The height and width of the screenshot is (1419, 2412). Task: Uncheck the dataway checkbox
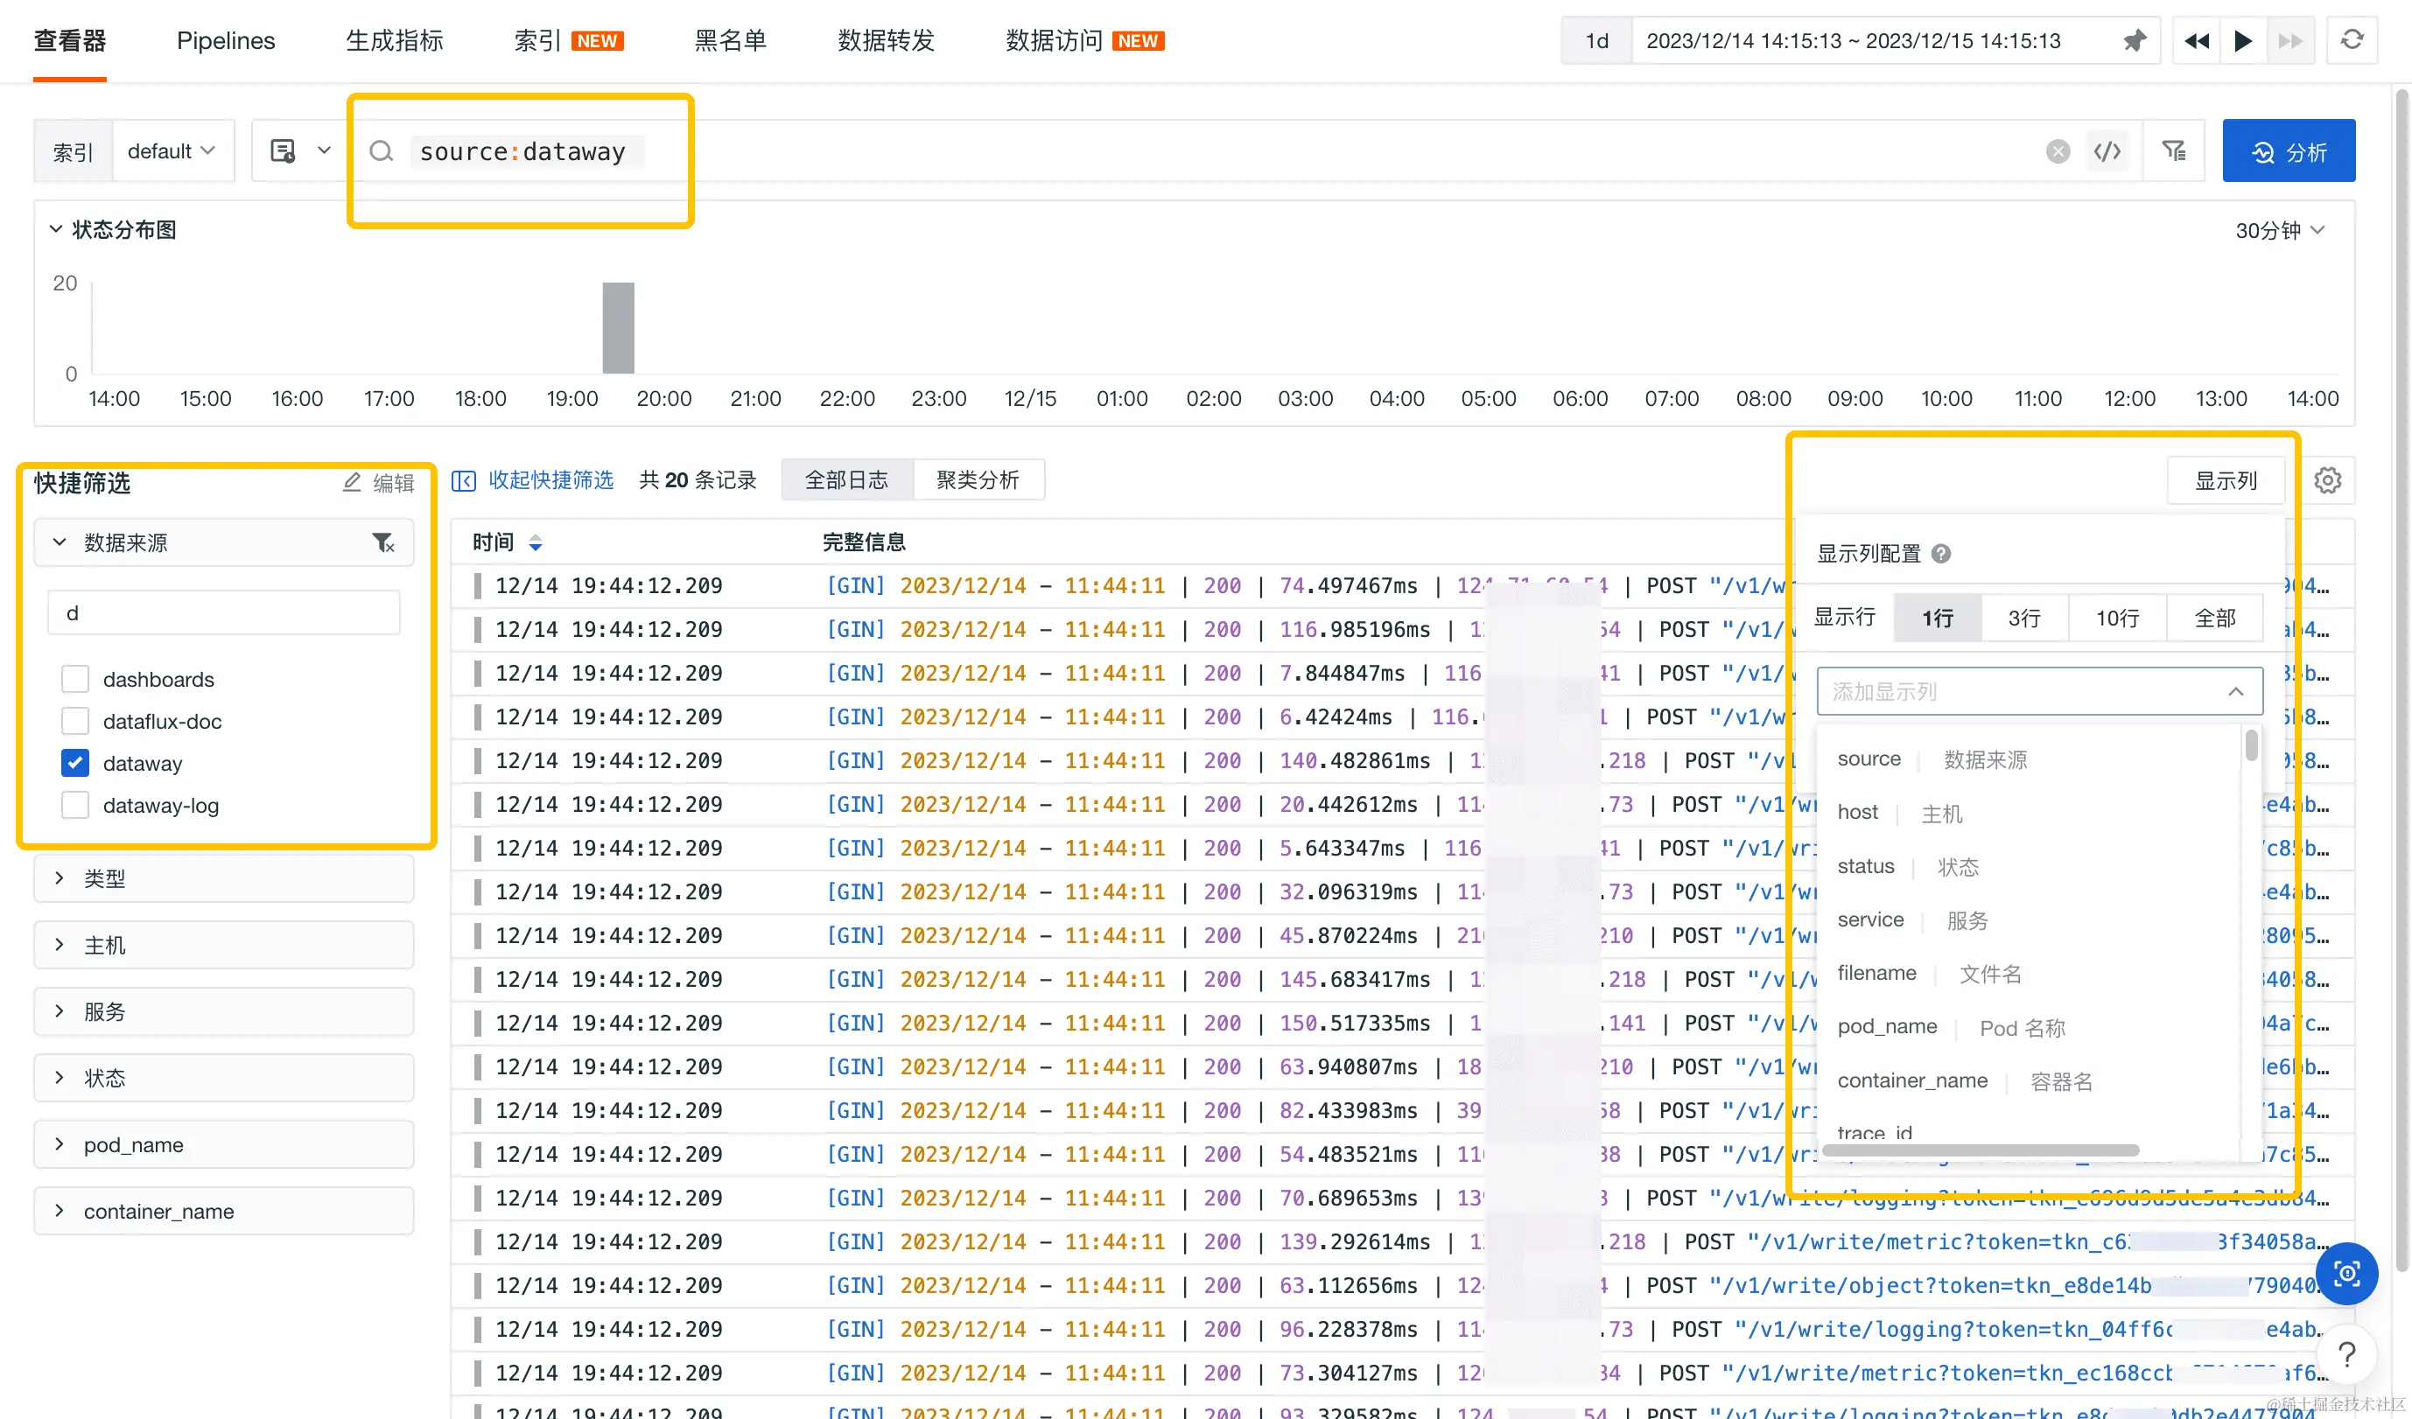(x=74, y=764)
